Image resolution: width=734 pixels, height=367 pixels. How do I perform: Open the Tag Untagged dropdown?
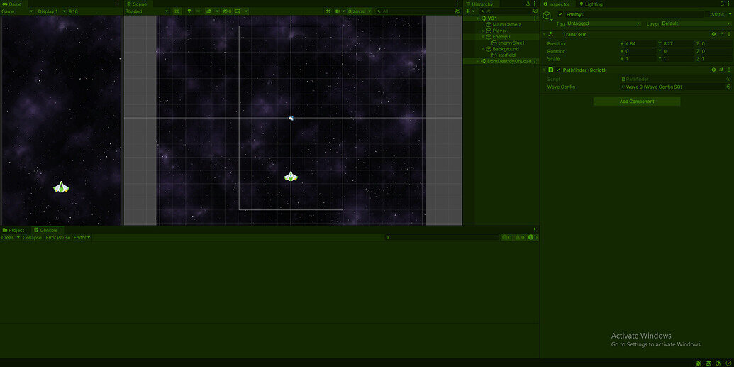pos(604,23)
